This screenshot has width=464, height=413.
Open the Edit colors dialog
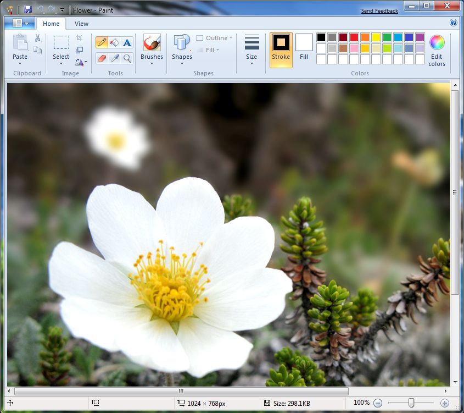[437, 49]
